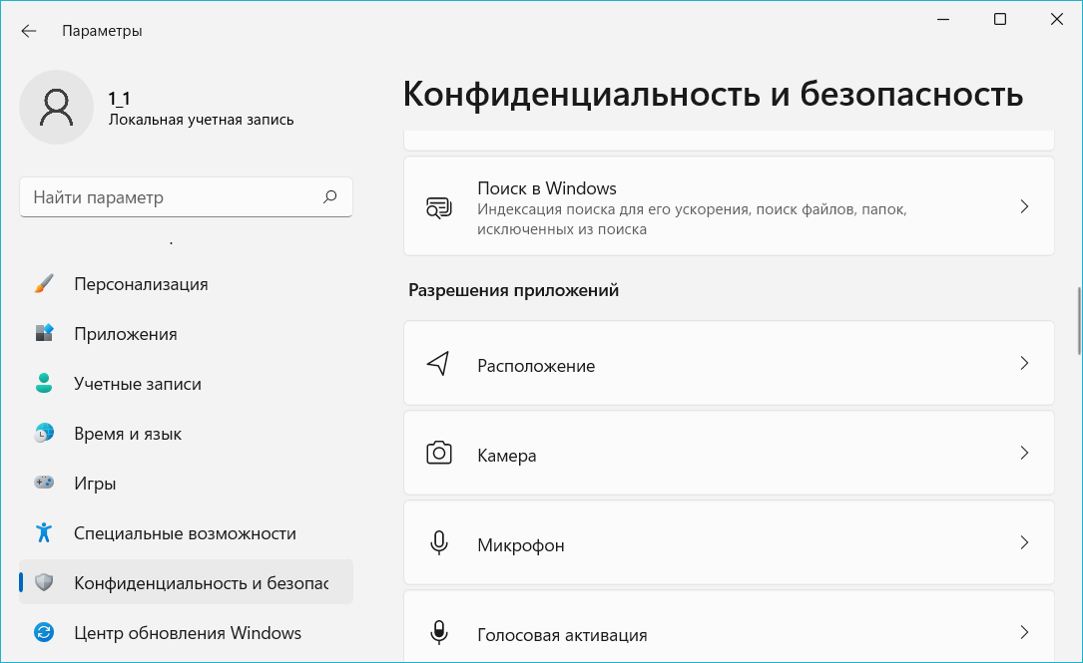
Task: Click the Время и язык globe icon
Action: point(44,434)
